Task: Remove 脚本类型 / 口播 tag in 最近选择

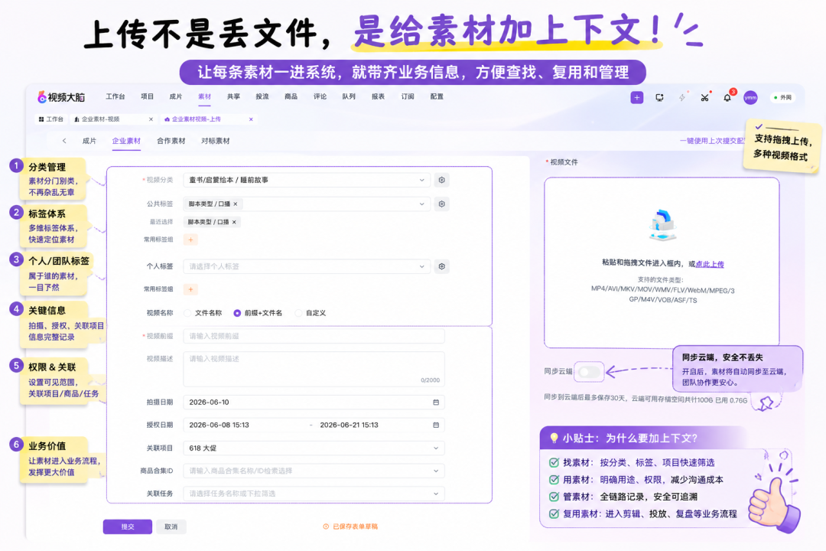Action: coord(235,222)
